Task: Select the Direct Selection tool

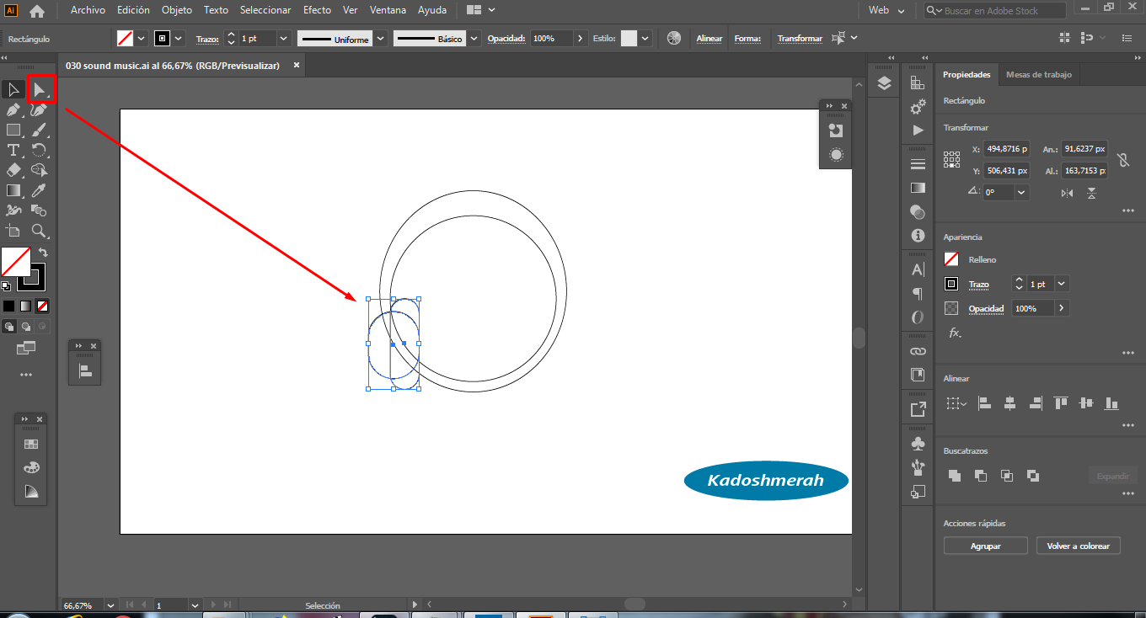Action: [x=40, y=89]
